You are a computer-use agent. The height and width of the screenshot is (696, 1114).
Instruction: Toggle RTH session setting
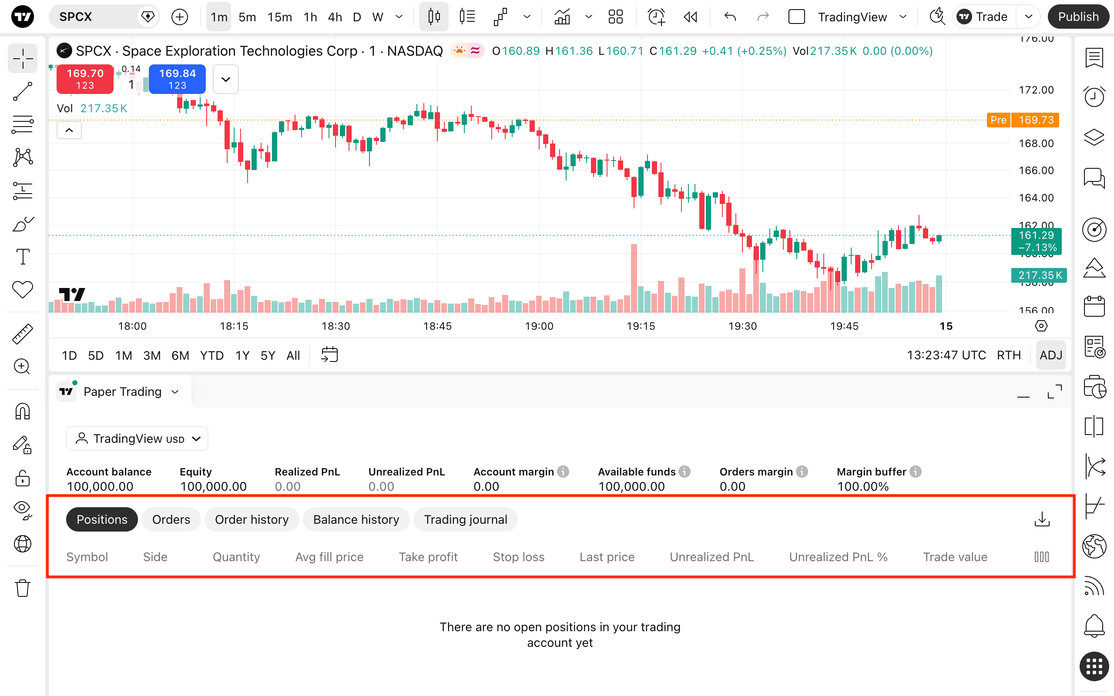point(1009,355)
